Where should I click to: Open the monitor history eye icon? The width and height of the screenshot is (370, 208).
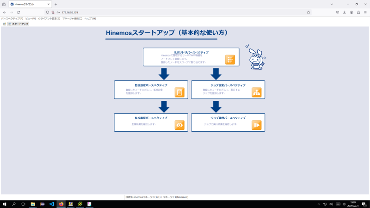pos(179,125)
